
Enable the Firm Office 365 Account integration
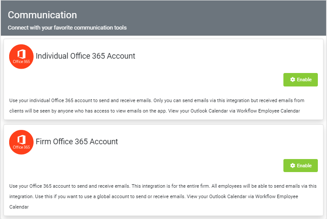tap(300, 166)
